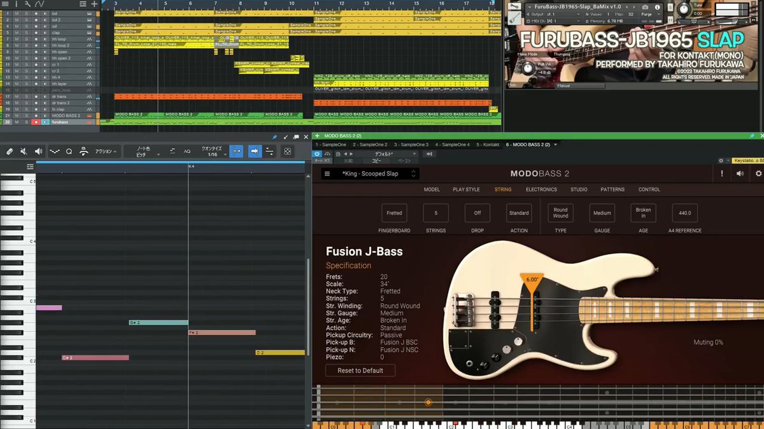The width and height of the screenshot is (764, 429).
Task: Select the mute tool in piano editor
Action: click(24, 151)
